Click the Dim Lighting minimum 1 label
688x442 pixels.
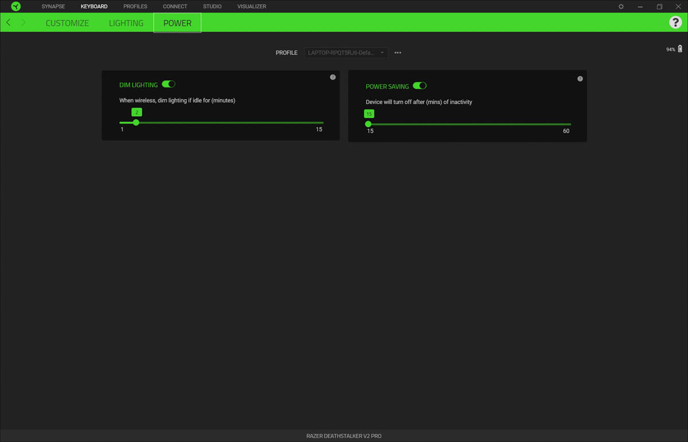click(x=122, y=129)
